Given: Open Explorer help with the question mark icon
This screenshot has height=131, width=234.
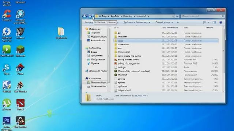Looking at the screenshot, I should [x=221, y=23].
